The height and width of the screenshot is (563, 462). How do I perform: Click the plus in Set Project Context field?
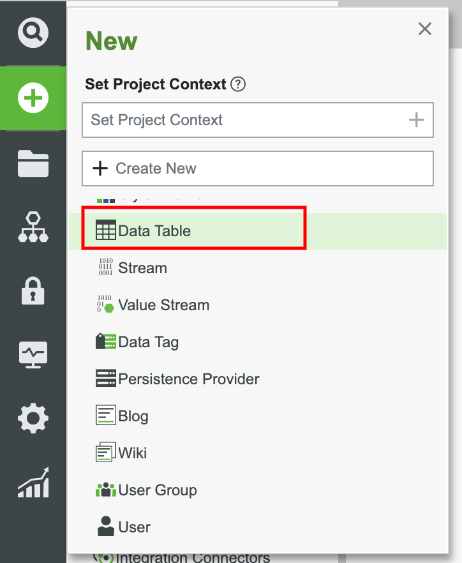click(x=416, y=120)
